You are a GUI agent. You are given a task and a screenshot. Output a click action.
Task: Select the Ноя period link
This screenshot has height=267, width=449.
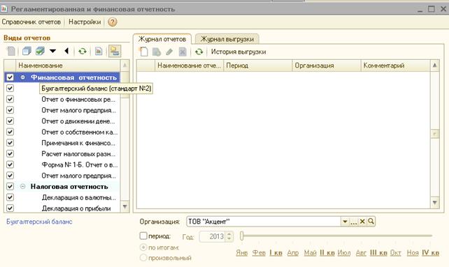tap(413, 253)
